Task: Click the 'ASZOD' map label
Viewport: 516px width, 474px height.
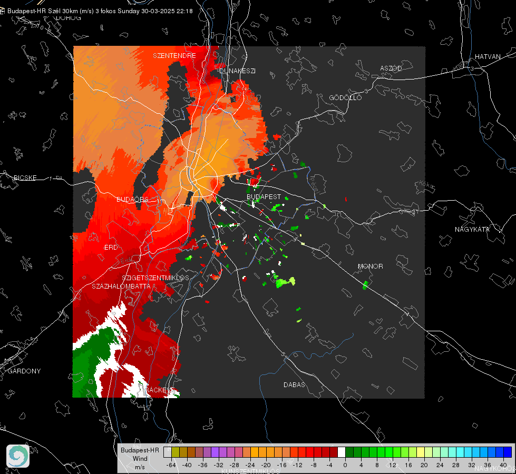Action: pyautogui.click(x=391, y=68)
